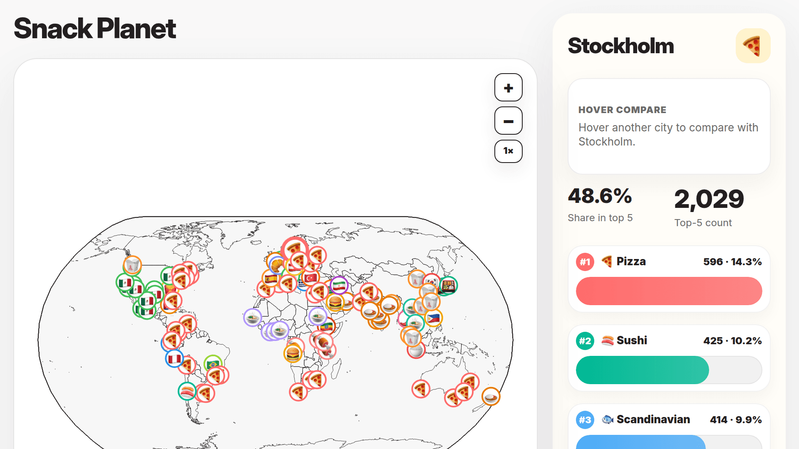Click the pizza marker in western Australia

(421, 389)
